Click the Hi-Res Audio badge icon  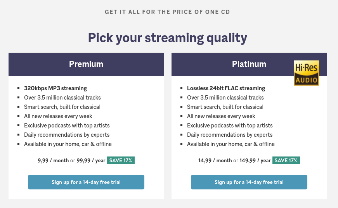point(306,73)
